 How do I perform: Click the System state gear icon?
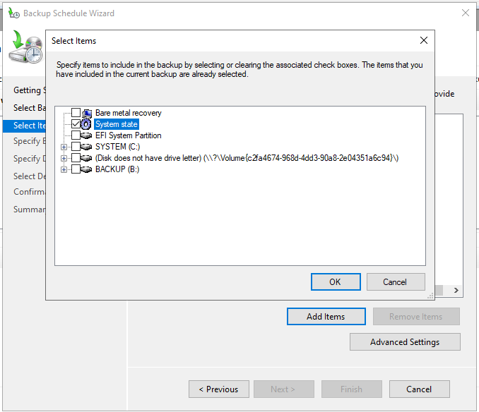click(87, 124)
